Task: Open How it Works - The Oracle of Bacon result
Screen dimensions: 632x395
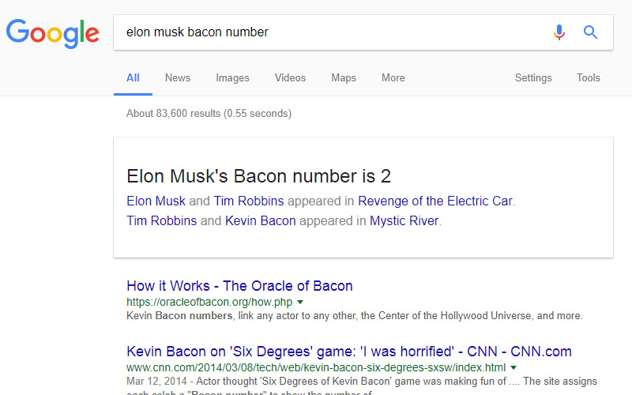Action: pos(239,286)
